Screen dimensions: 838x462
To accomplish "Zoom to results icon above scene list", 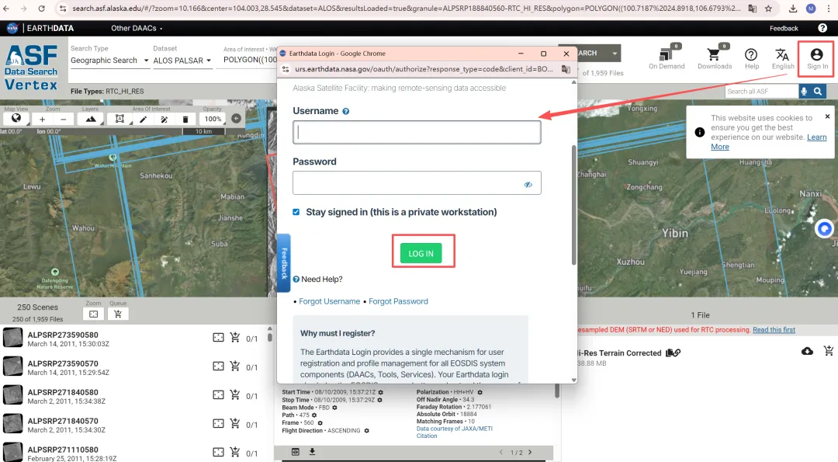I will [x=94, y=314].
